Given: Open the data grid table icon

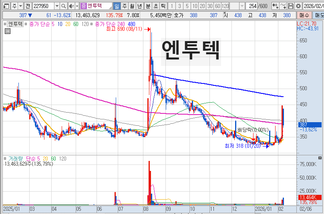Looking at the screenshot, I should click(x=8, y=31).
